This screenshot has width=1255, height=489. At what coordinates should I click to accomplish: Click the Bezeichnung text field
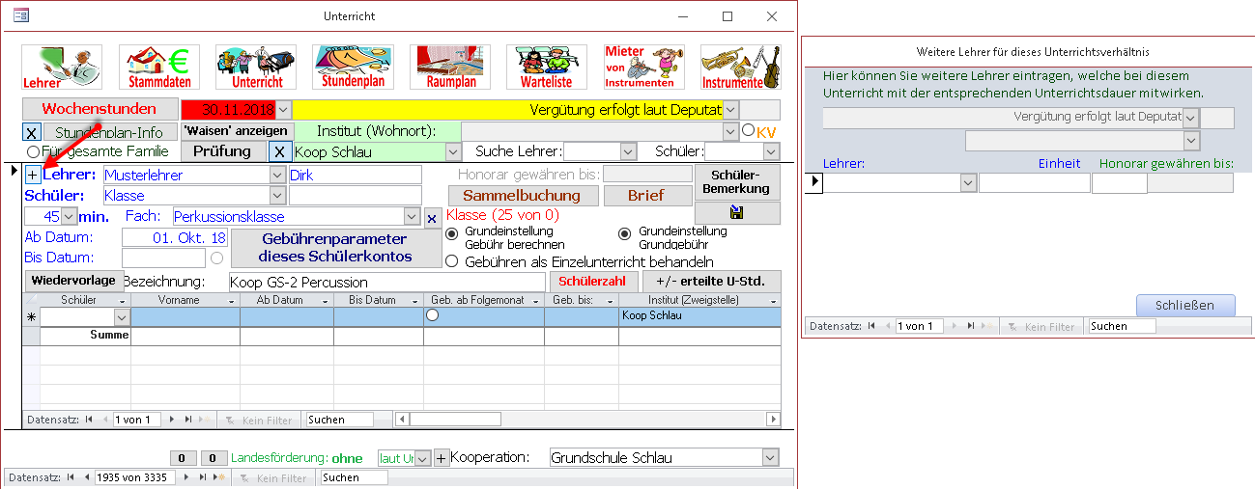click(386, 282)
